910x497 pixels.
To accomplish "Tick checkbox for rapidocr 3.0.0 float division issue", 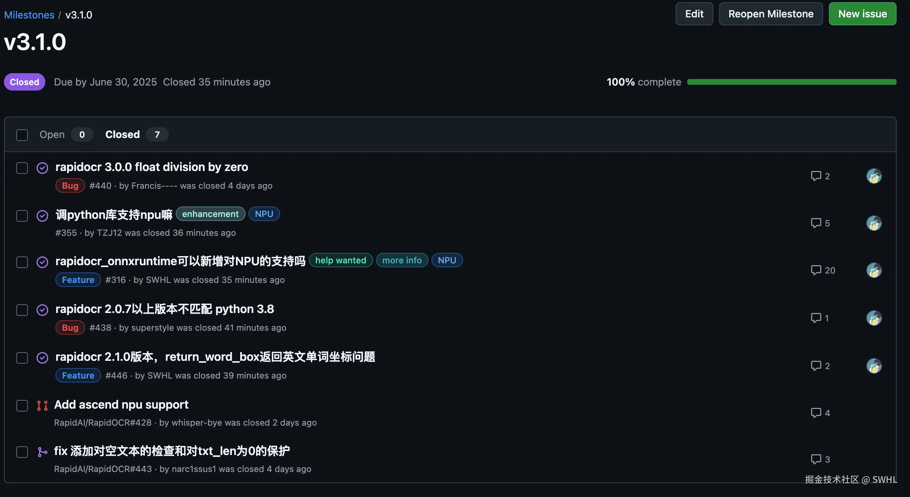I will click(x=22, y=168).
